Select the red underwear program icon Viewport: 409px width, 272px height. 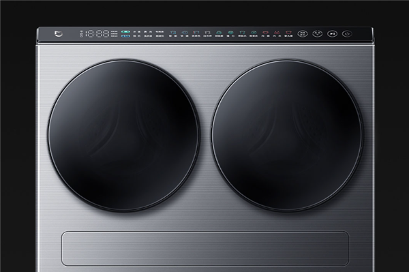pyautogui.click(x=266, y=32)
